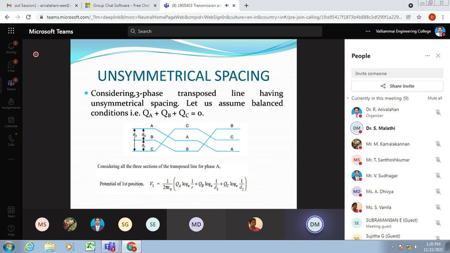Image resolution: width=450 pixels, height=253 pixels.
Task: Open the Calendar in sidebar
Action: coord(11,122)
